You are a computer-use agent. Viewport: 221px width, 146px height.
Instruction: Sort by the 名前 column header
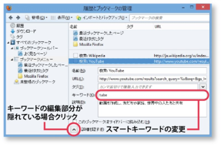point(97,27)
